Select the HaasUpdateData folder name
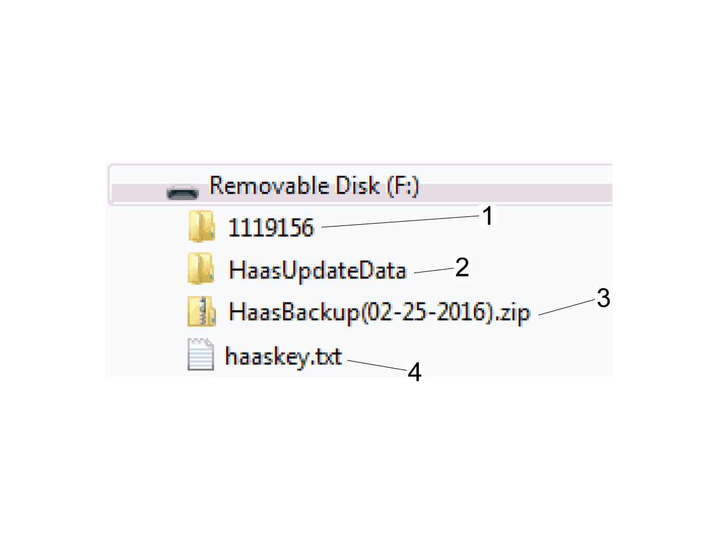 (318, 271)
